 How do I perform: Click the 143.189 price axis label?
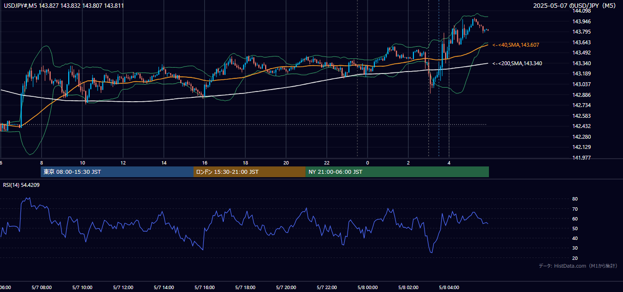[x=582, y=74]
